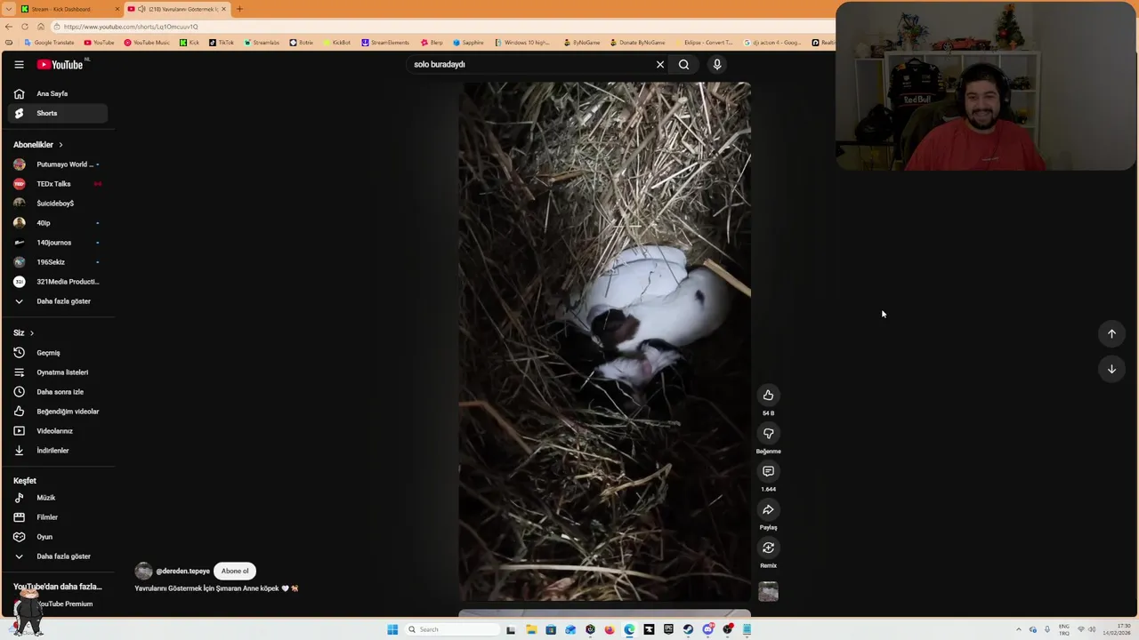This screenshot has width=1139, height=640.
Task: Open 140journos channel
Action: [57, 243]
